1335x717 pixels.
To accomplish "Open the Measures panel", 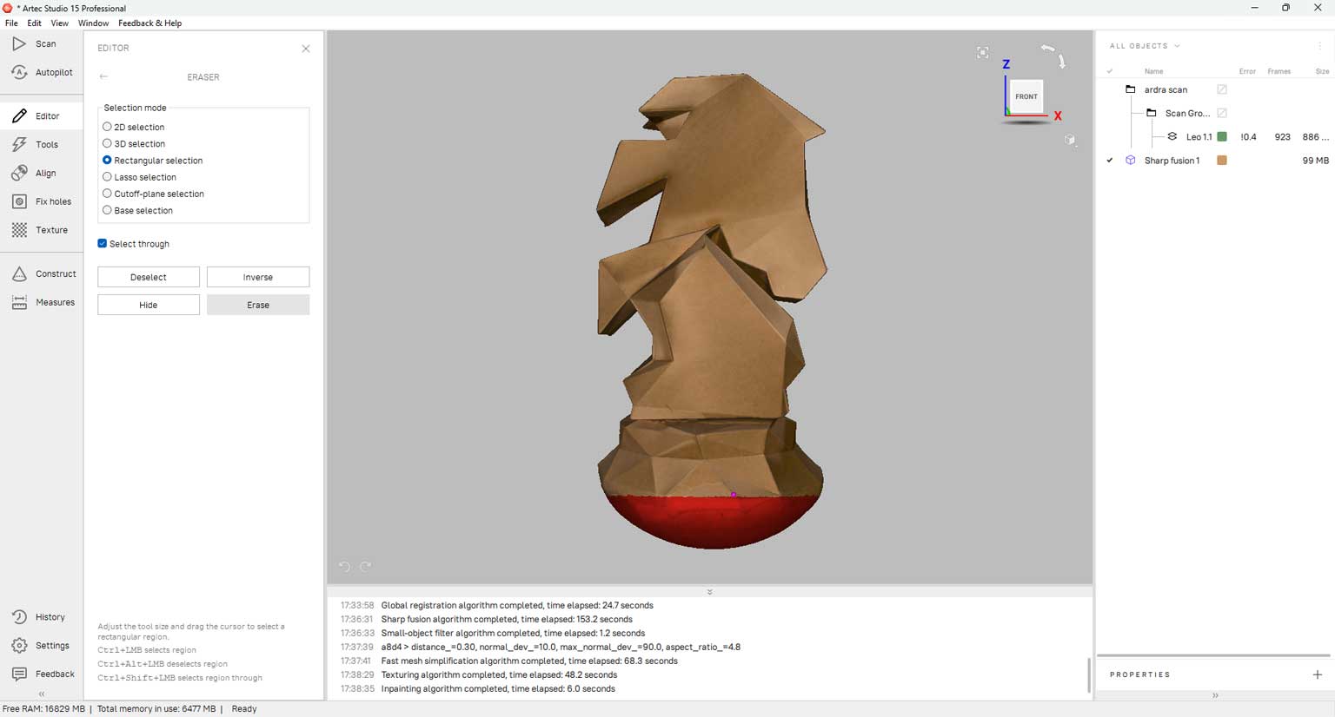I will click(x=43, y=302).
